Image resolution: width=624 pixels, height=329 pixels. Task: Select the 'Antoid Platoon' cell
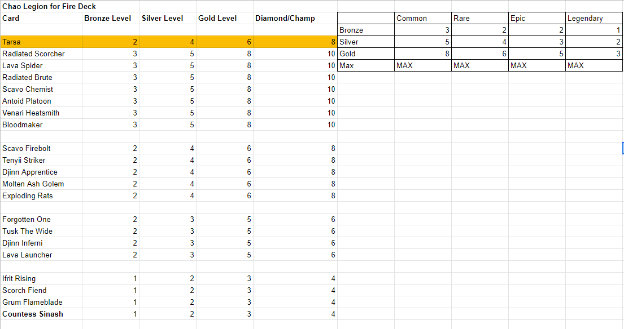41,101
